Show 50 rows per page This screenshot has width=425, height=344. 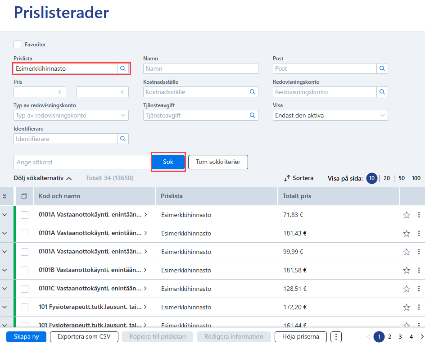coord(402,178)
